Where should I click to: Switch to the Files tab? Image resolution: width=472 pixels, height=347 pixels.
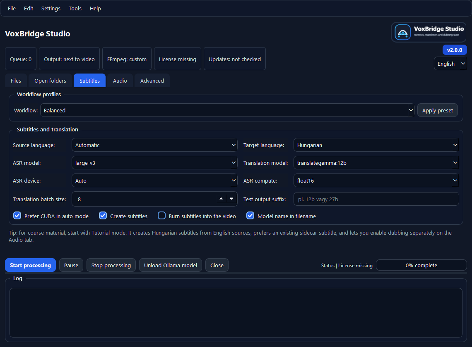coord(16,81)
